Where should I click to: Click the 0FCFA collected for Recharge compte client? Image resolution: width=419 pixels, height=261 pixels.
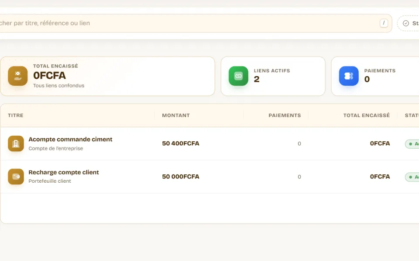[380, 177]
